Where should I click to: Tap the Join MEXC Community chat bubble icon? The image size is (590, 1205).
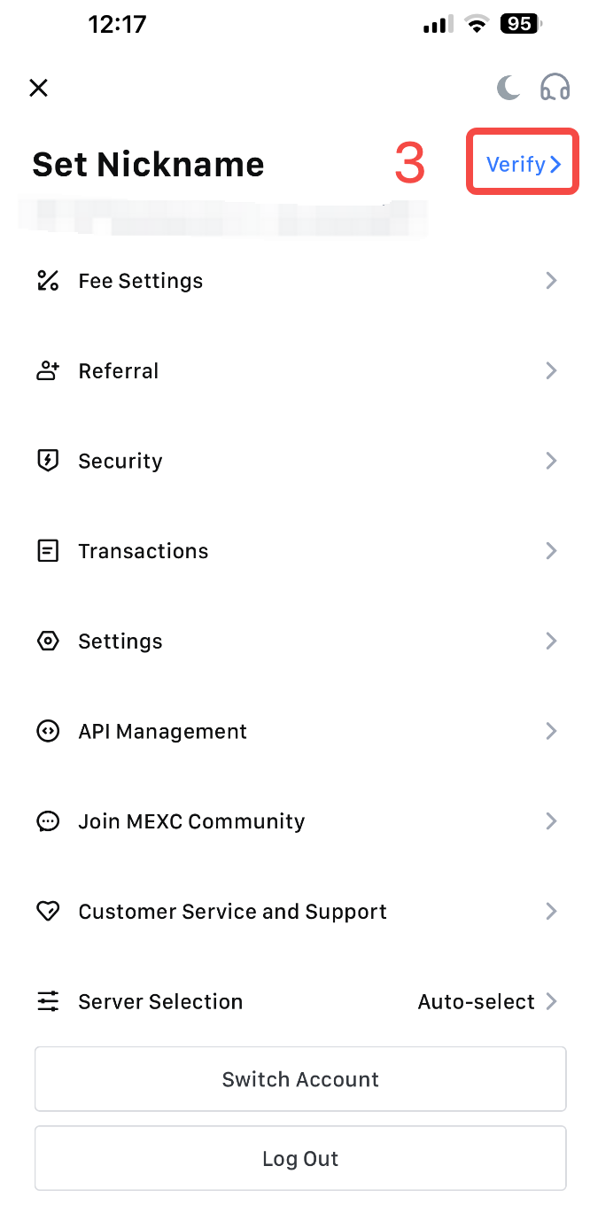coord(48,821)
